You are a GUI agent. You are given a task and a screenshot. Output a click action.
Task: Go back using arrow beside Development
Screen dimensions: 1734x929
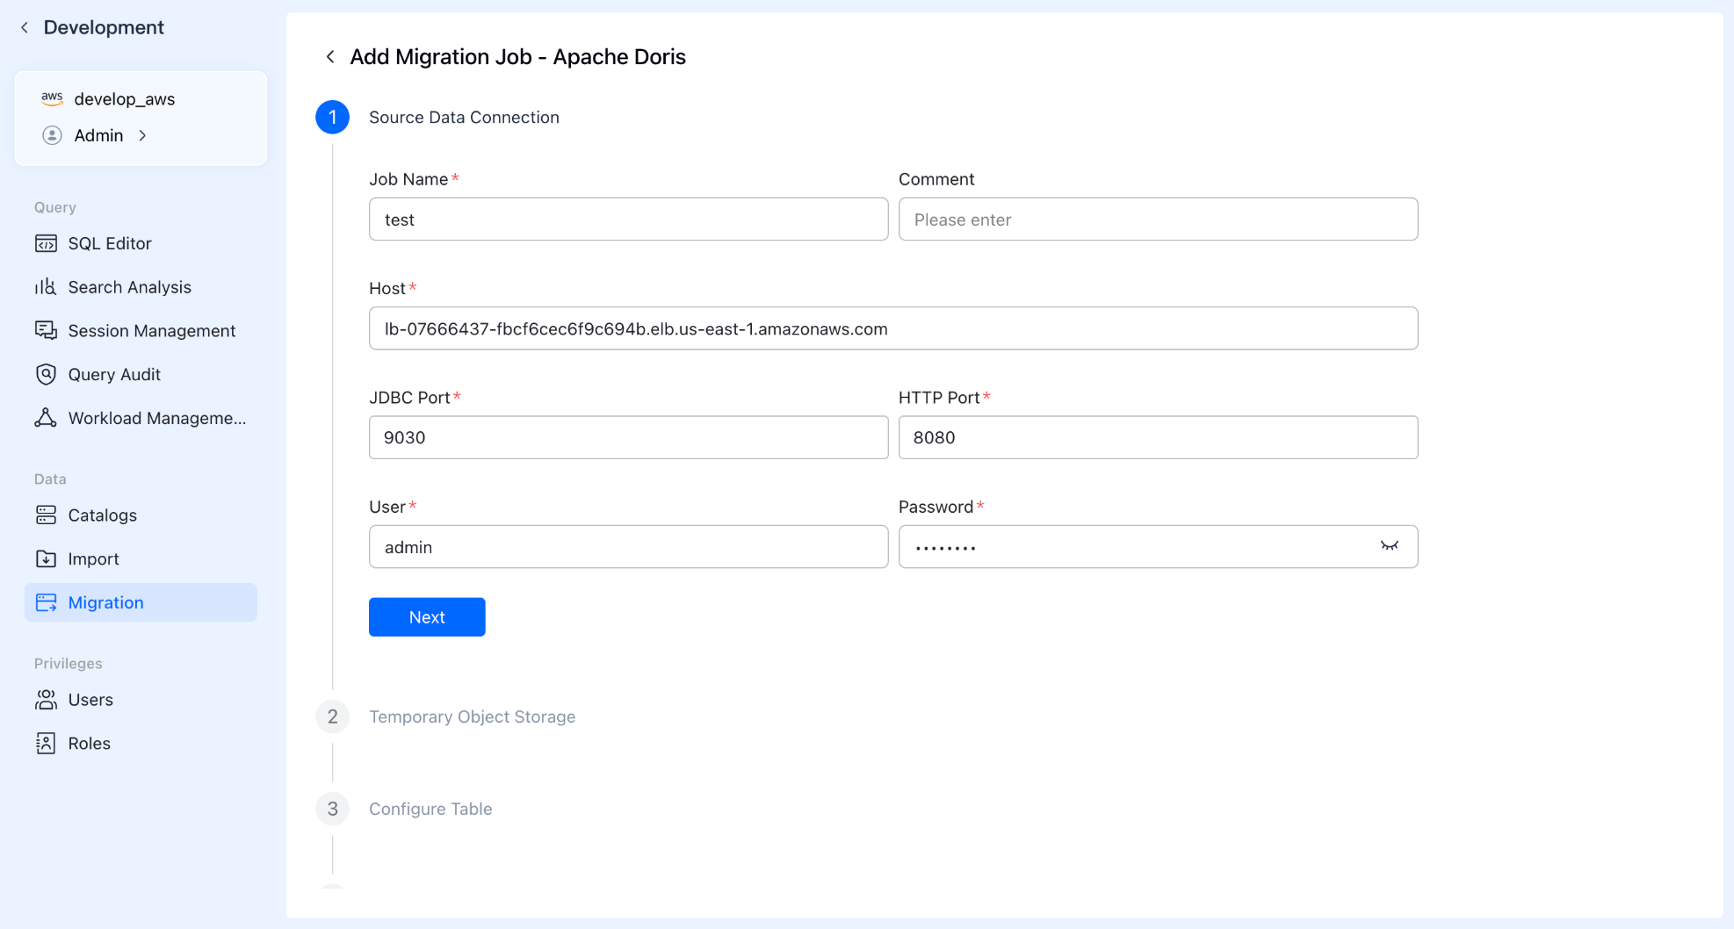(x=25, y=27)
